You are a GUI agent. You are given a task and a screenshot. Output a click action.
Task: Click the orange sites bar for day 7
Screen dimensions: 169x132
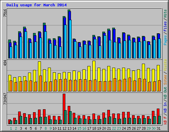point(41,83)
